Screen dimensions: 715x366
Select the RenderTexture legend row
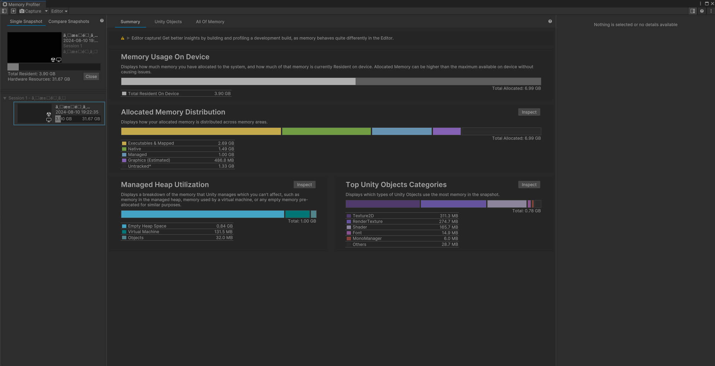coord(402,222)
